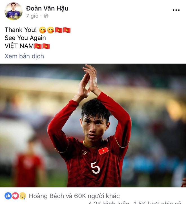186x204 pixels.
Task: Click the 7 giờ timestamp
Action: click(32, 16)
